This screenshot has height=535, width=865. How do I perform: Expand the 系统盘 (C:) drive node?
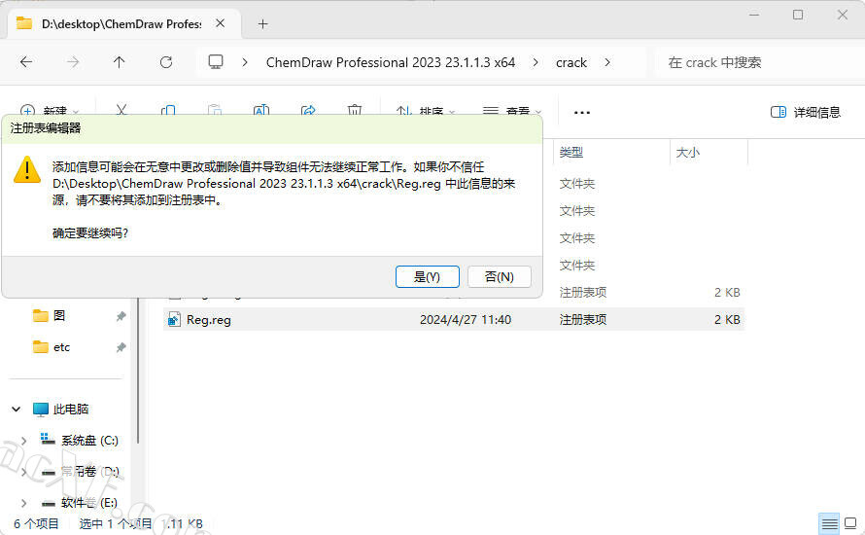(24, 441)
